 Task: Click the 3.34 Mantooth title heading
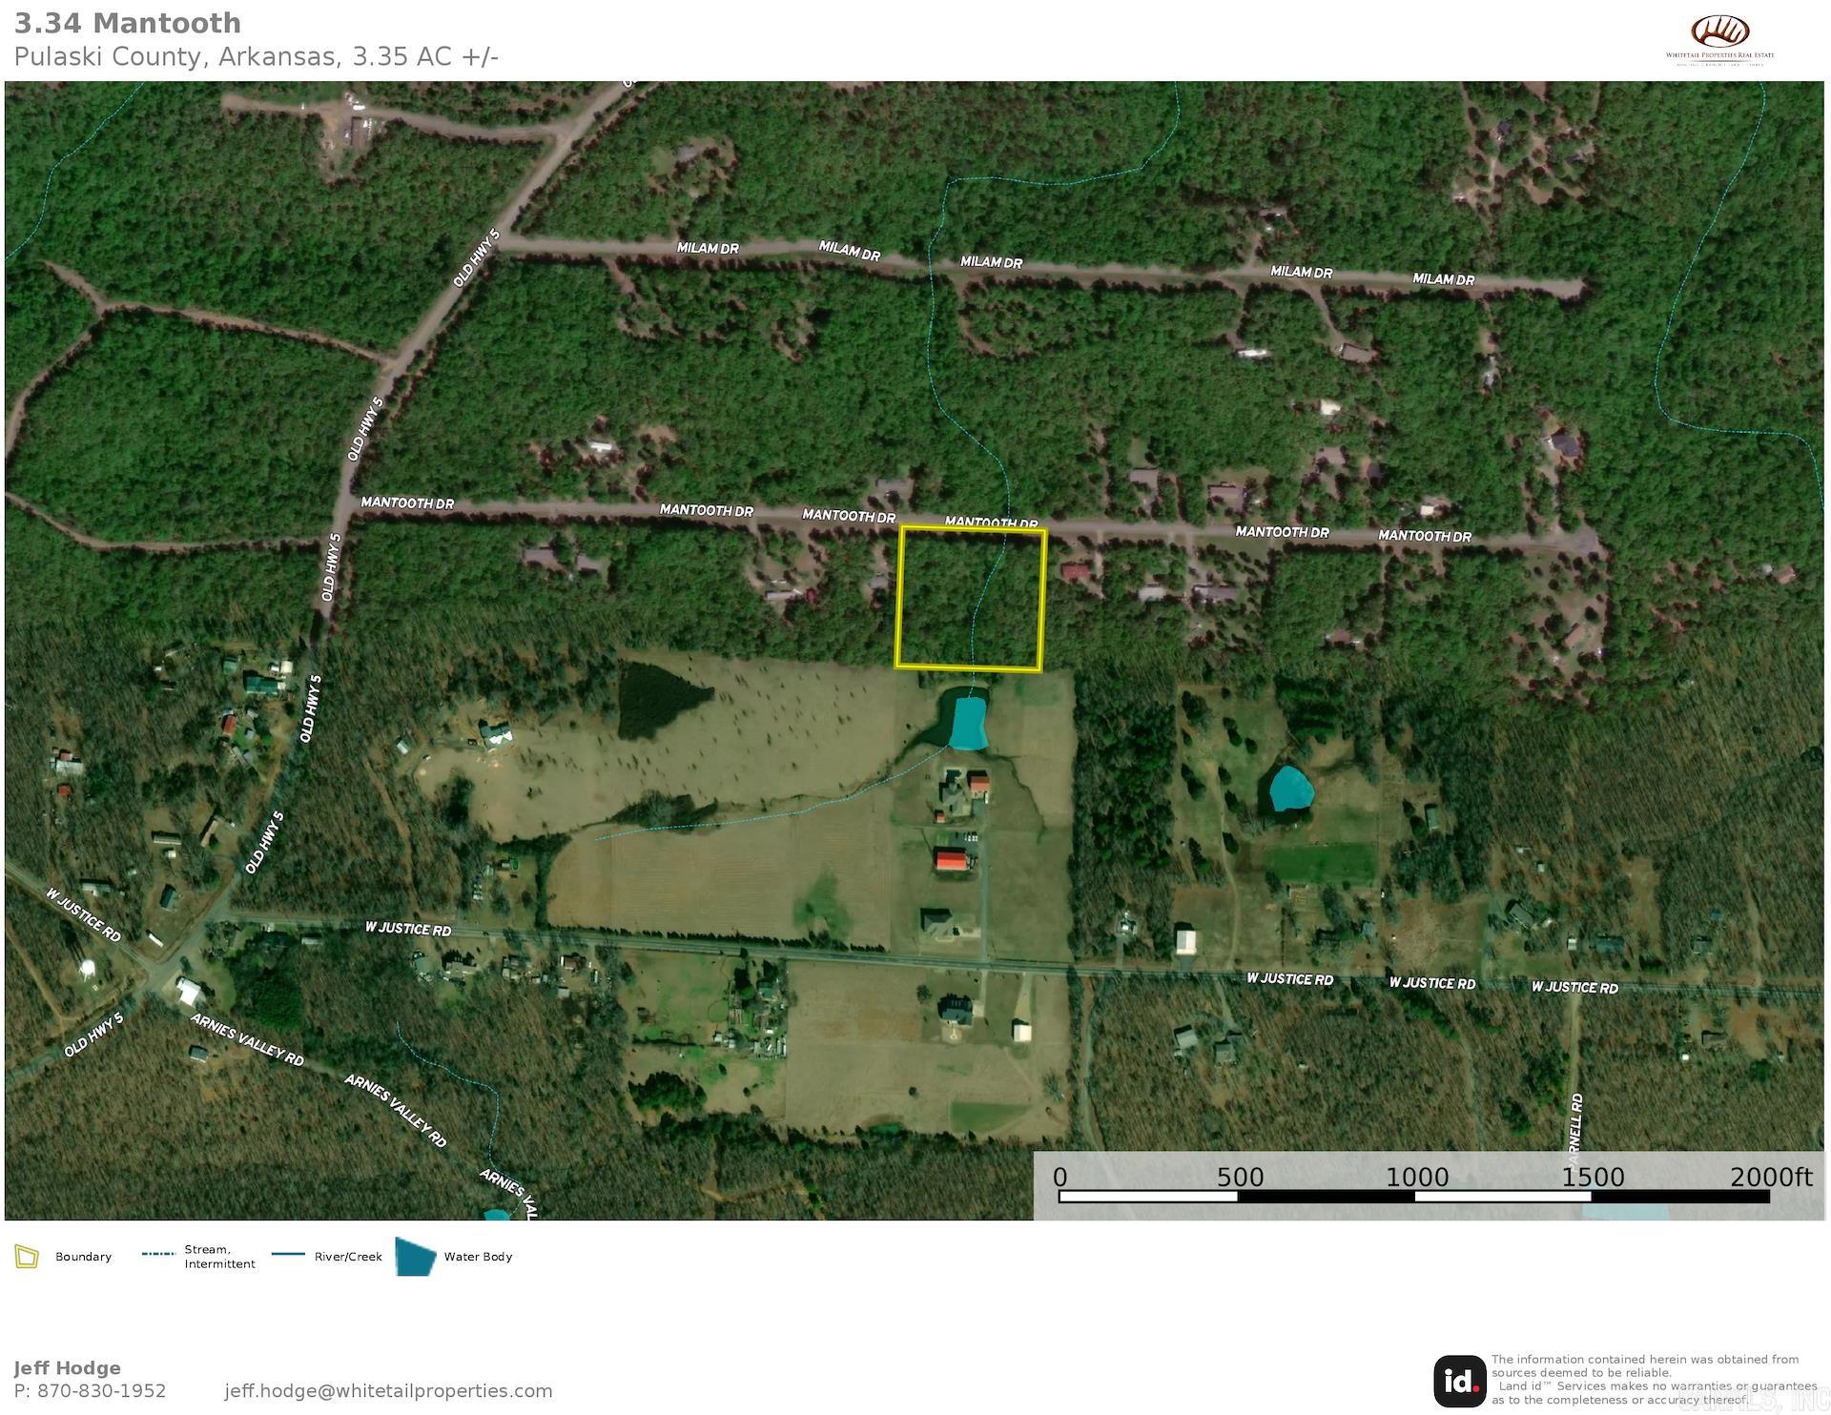pyautogui.click(x=127, y=23)
